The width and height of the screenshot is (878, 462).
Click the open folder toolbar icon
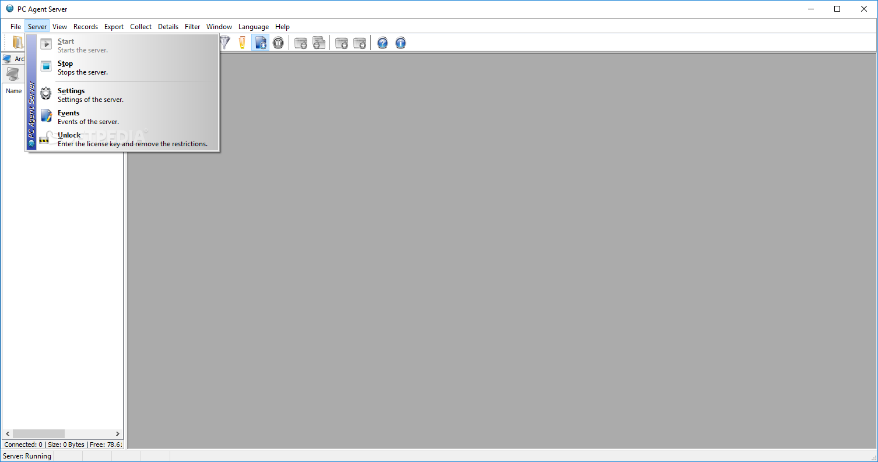[18, 43]
